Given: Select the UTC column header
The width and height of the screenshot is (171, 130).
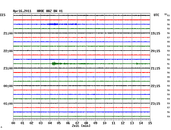Looking at the screenshot, I should pos(156,15).
